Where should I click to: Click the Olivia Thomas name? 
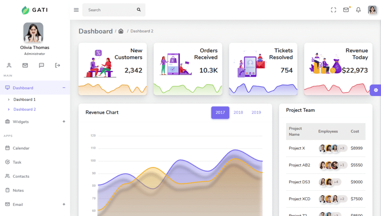point(35,48)
